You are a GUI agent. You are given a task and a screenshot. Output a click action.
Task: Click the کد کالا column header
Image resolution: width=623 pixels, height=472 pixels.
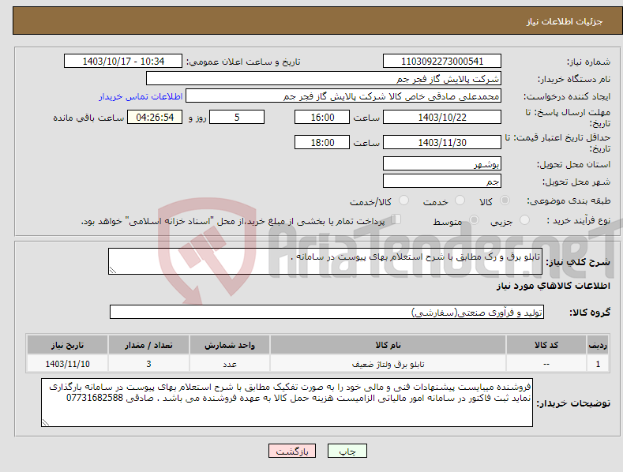point(546,345)
